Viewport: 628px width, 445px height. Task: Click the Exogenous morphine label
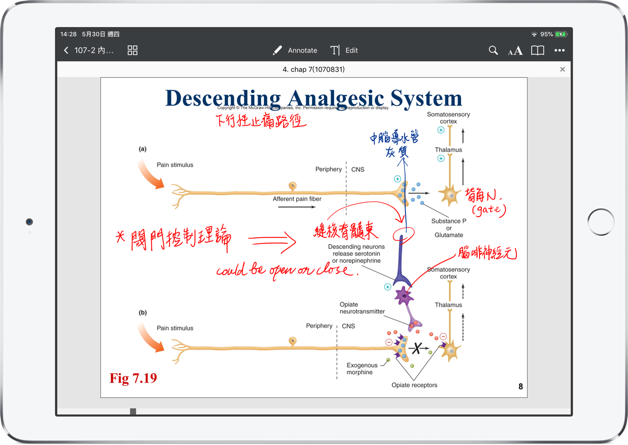click(362, 369)
